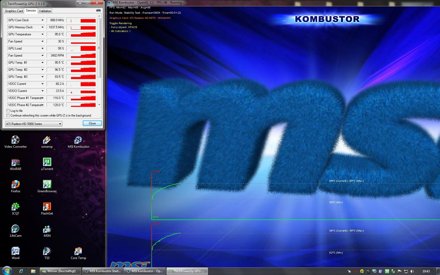Select the Sensors tab

coord(31,10)
